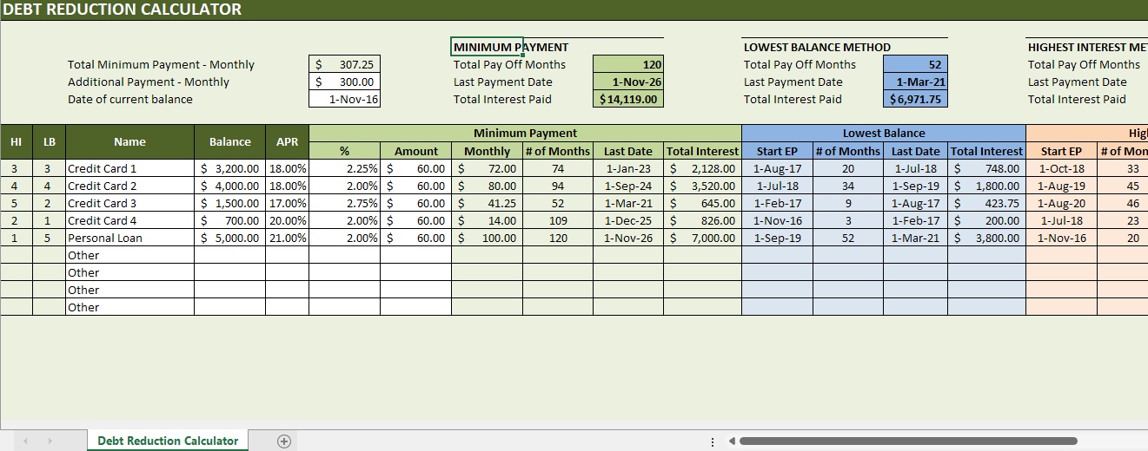Select the LB column header
1148x451 pixels.
pyautogui.click(x=49, y=141)
